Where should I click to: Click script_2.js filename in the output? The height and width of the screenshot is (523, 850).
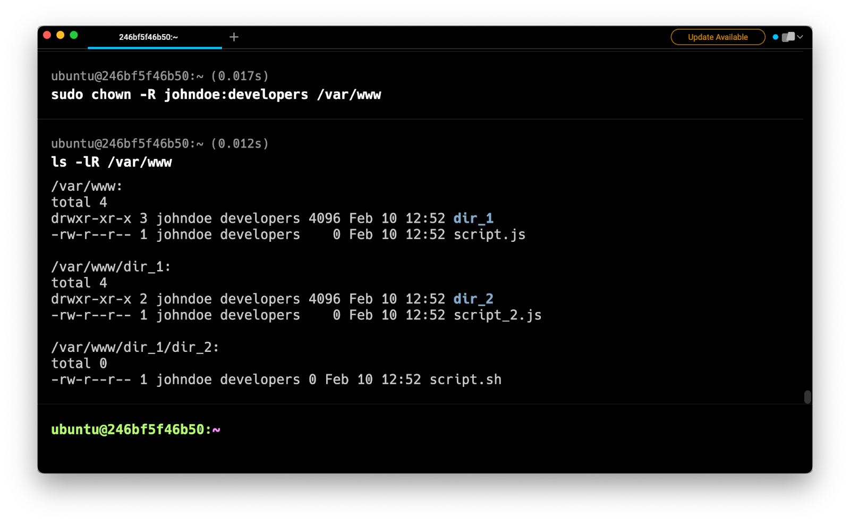point(497,315)
